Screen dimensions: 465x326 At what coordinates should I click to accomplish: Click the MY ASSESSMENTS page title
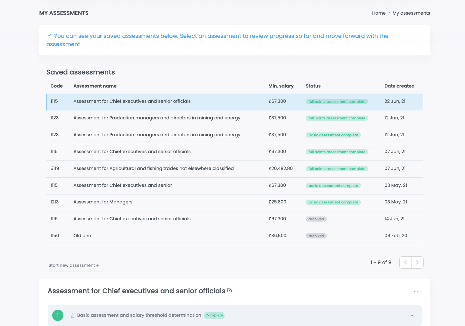[x=64, y=13]
